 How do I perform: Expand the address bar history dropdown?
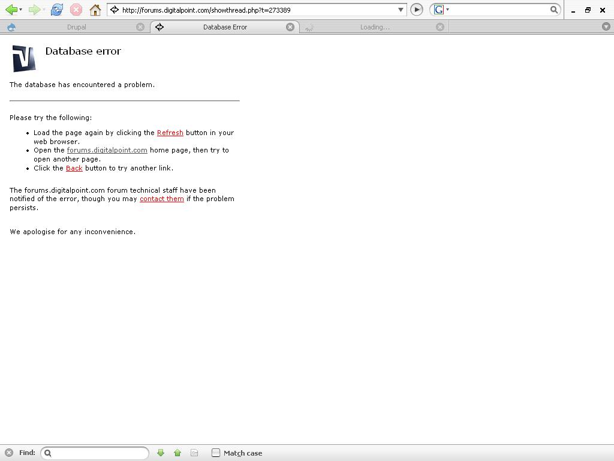pos(401,10)
